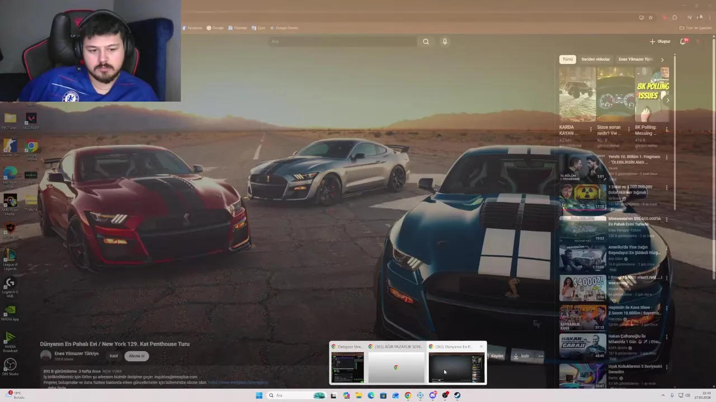
Task: Select the Enes Yilmazer Türkiye filter chip
Action: (635, 59)
